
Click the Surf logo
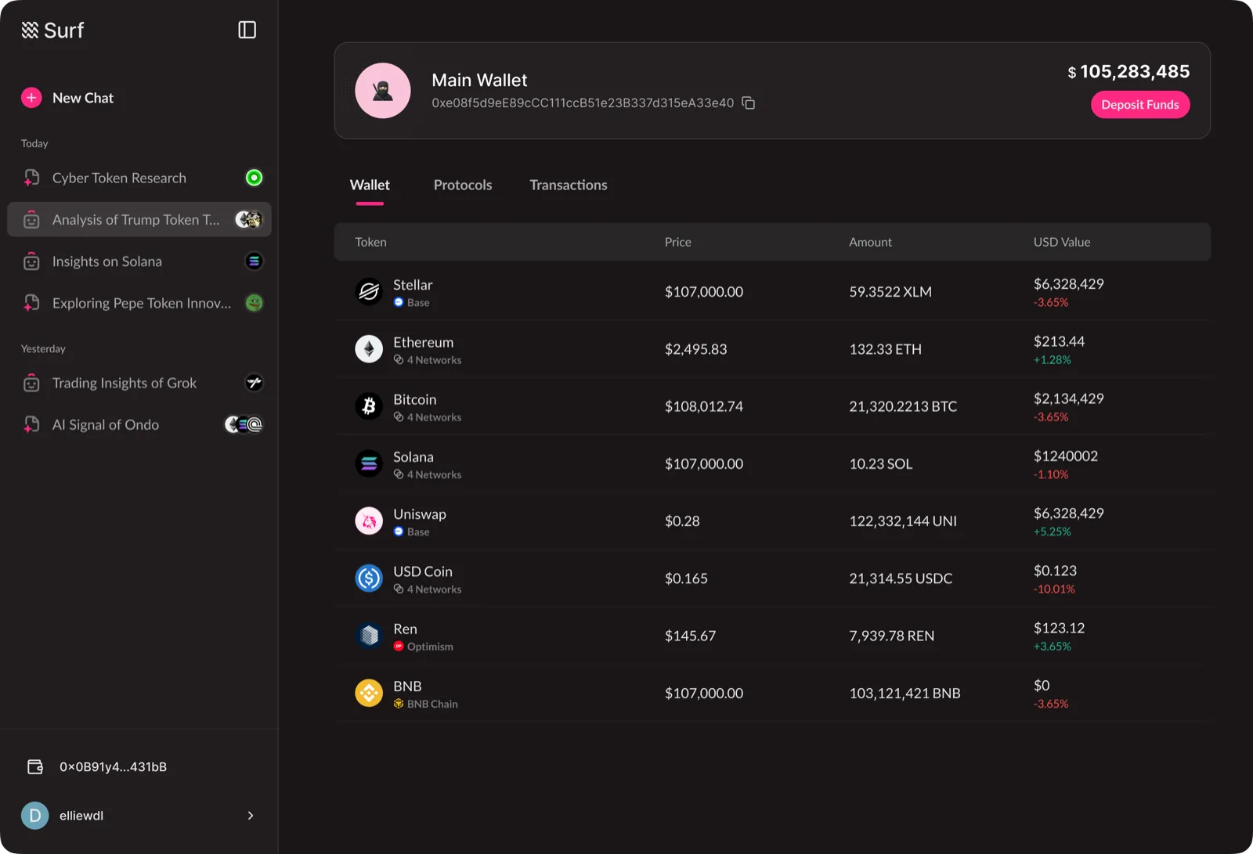tap(52, 30)
